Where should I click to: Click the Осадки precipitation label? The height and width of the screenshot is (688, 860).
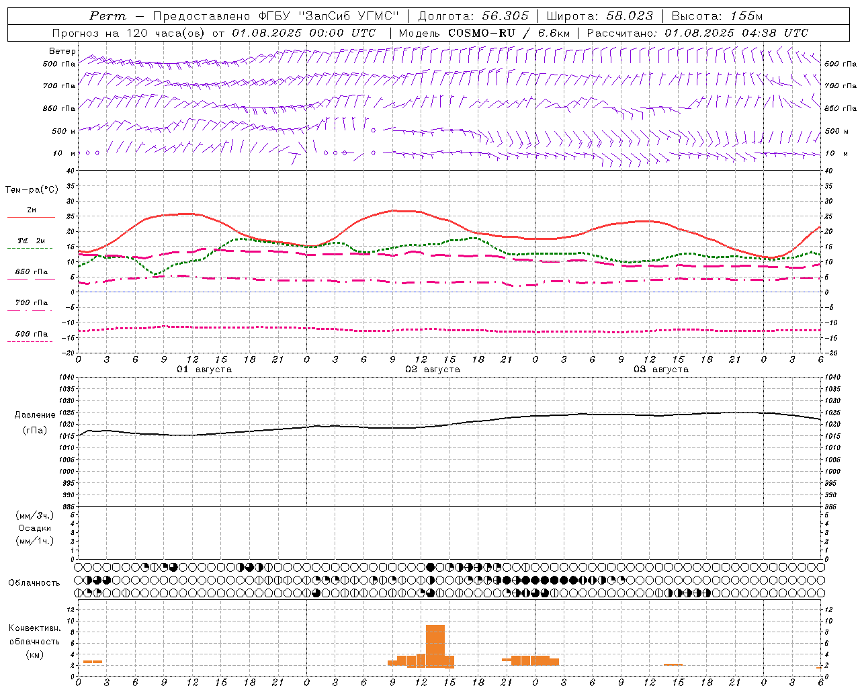35,528
